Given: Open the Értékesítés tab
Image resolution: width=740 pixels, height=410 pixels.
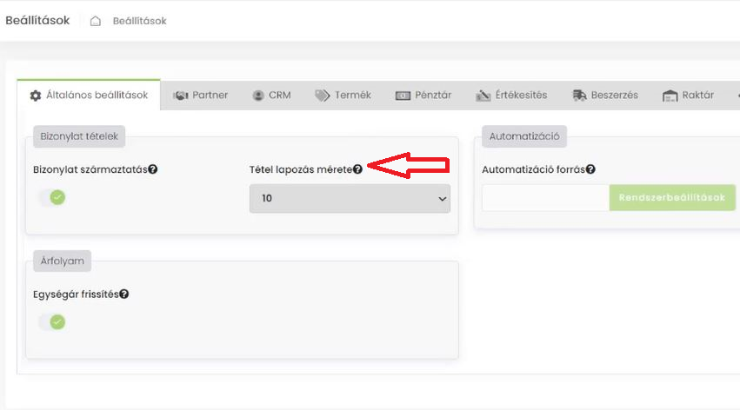Looking at the screenshot, I should point(511,96).
